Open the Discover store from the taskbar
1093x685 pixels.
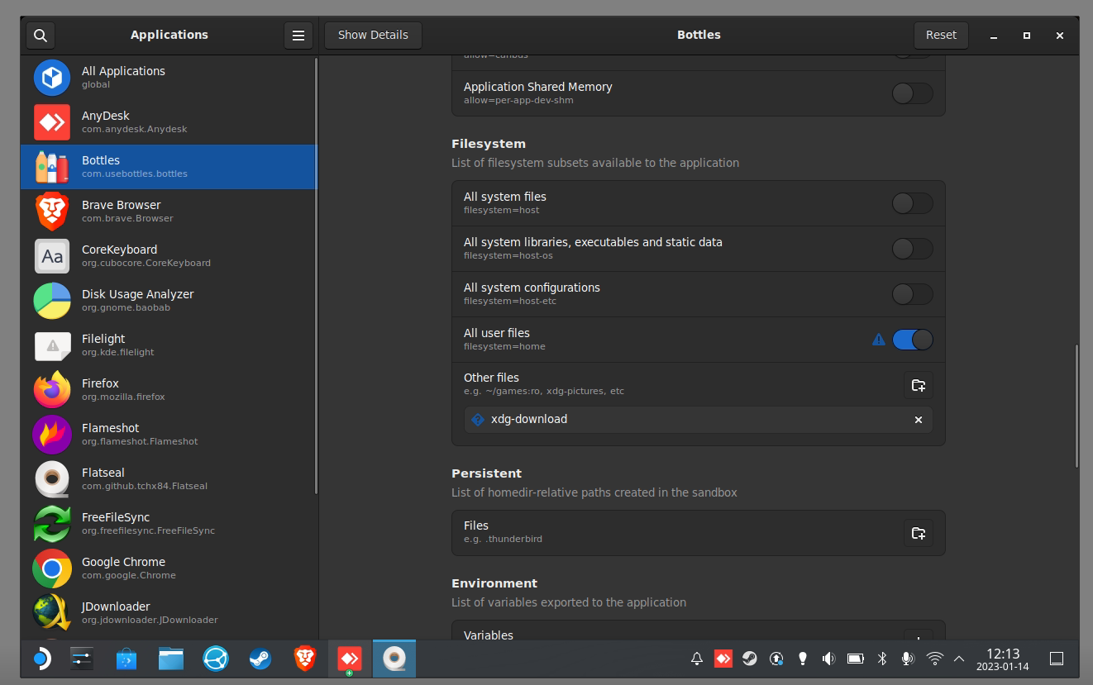[x=126, y=659]
